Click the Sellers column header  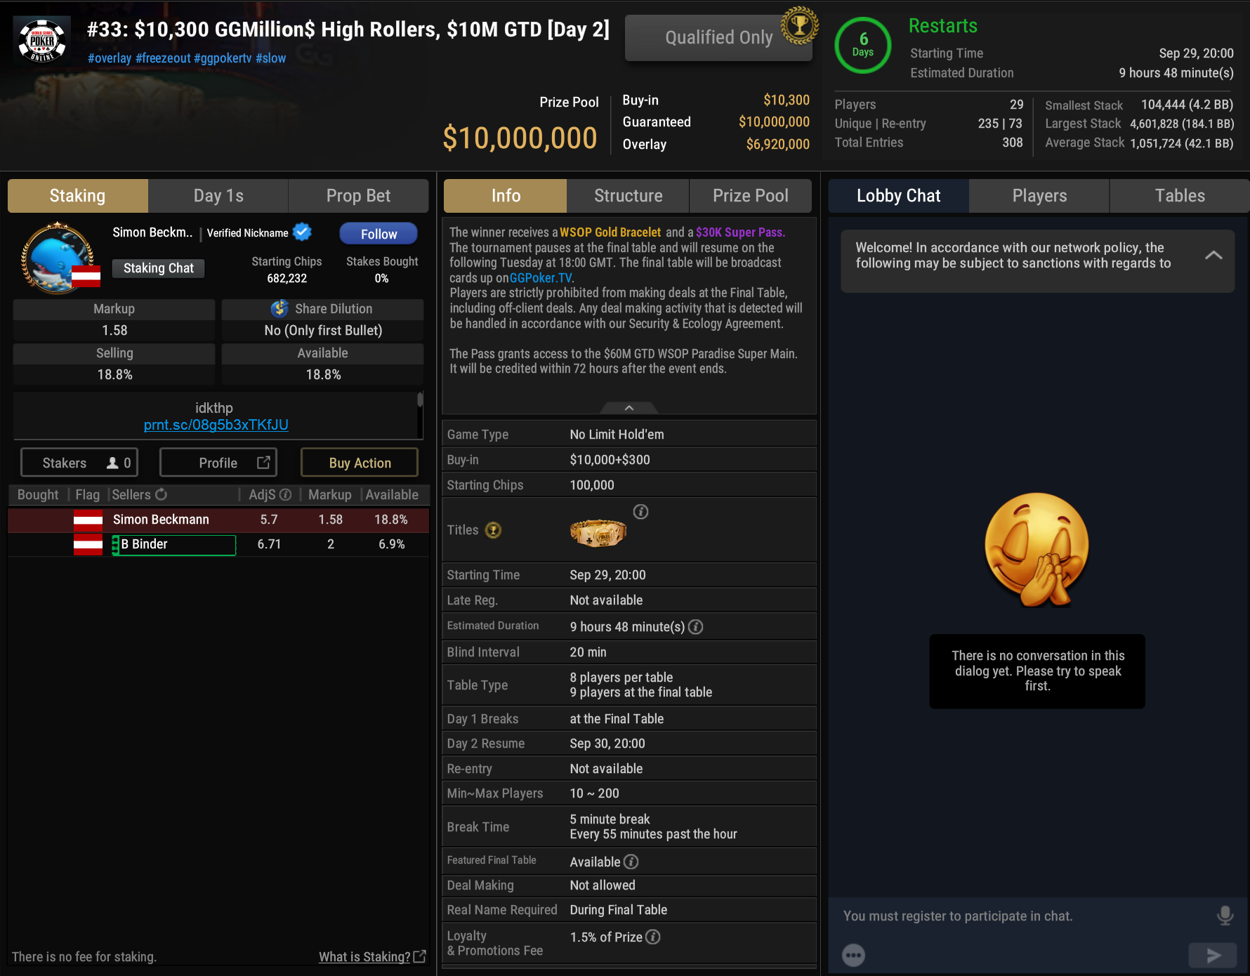[x=131, y=494]
